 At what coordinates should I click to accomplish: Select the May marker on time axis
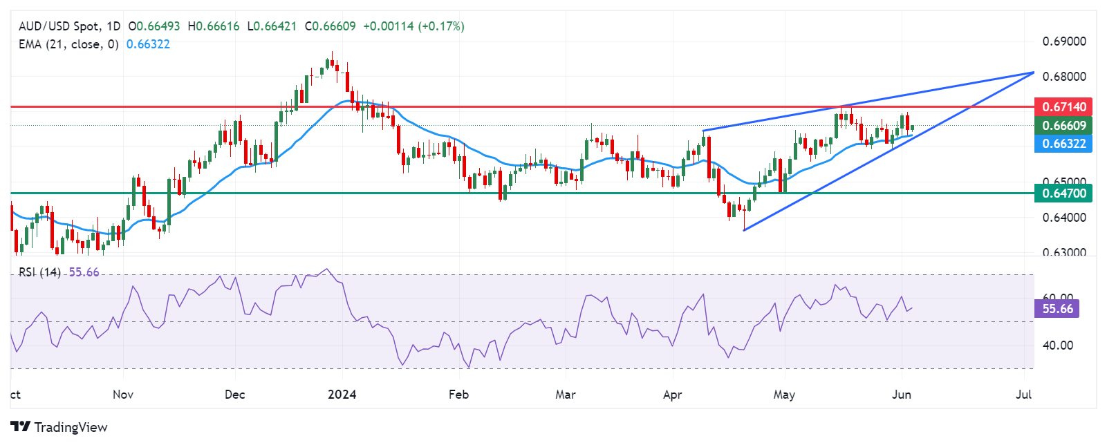tap(784, 395)
